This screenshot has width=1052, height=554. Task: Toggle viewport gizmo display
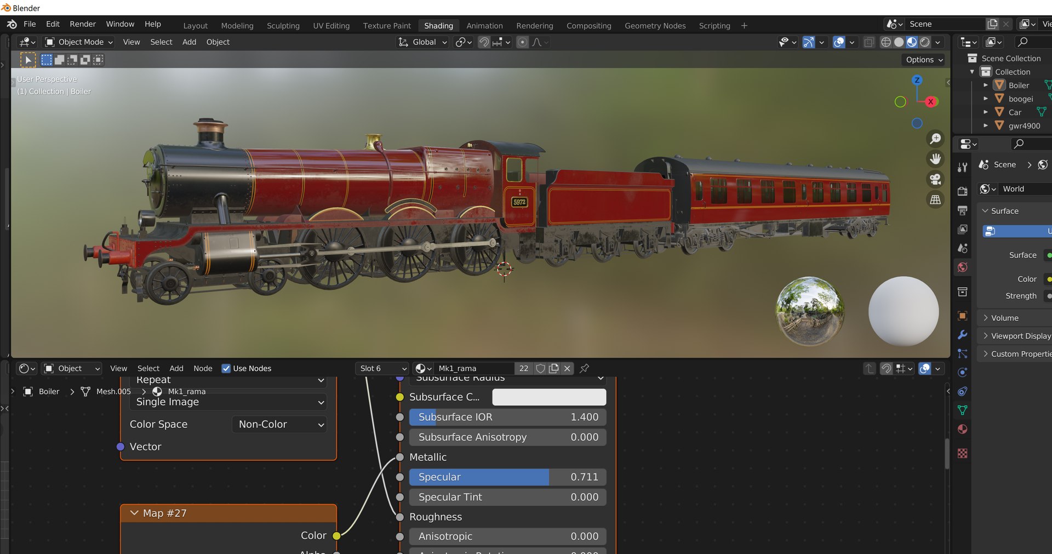[x=809, y=42]
